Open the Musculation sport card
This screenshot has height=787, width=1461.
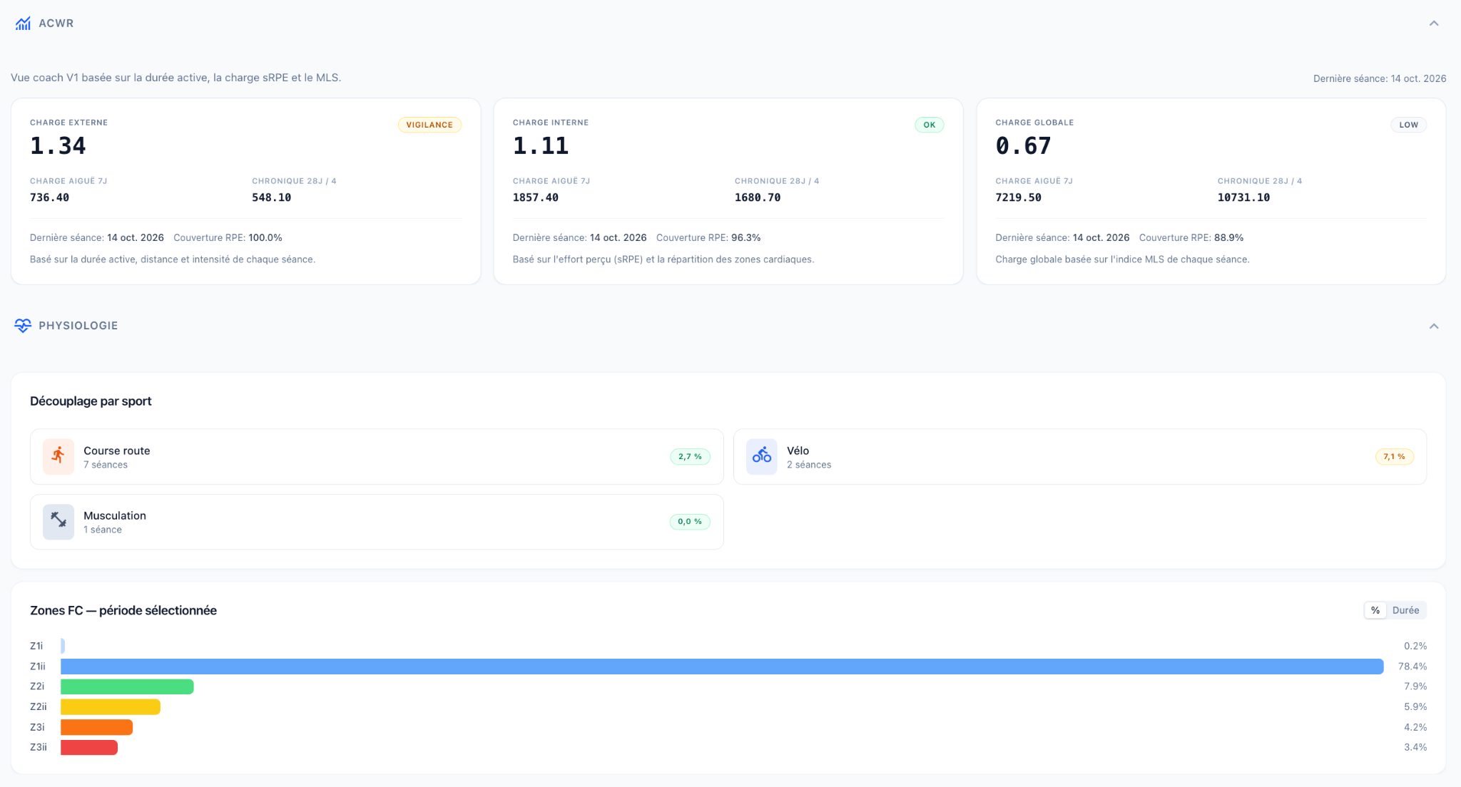[x=377, y=522]
